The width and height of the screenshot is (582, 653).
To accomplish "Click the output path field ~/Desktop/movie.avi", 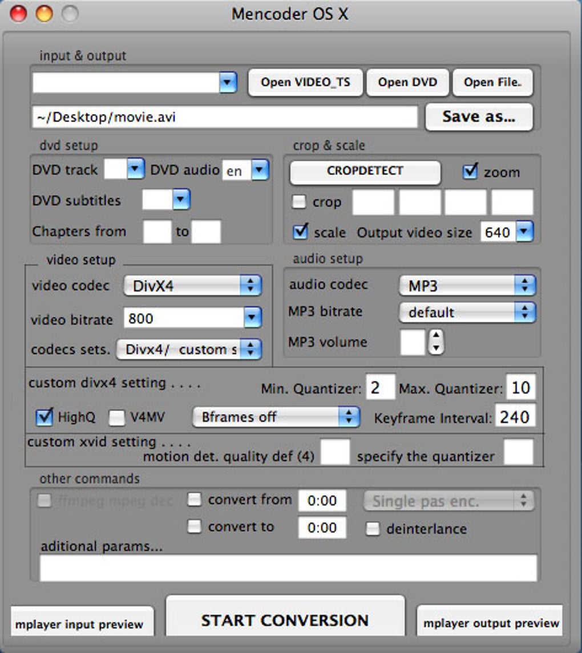I will tap(225, 117).
